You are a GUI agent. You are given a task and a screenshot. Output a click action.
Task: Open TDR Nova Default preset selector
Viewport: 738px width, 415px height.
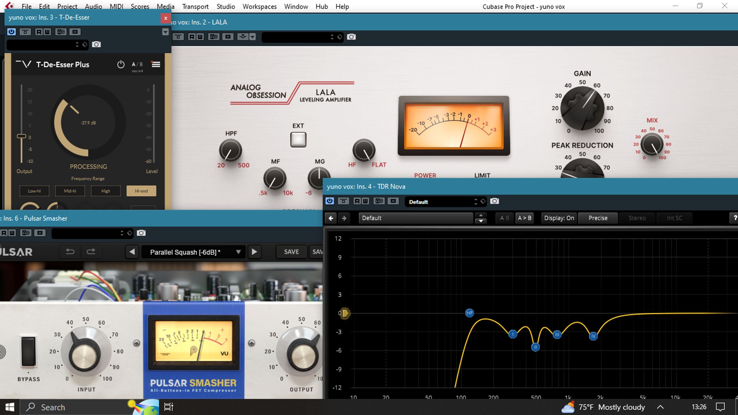coord(416,218)
